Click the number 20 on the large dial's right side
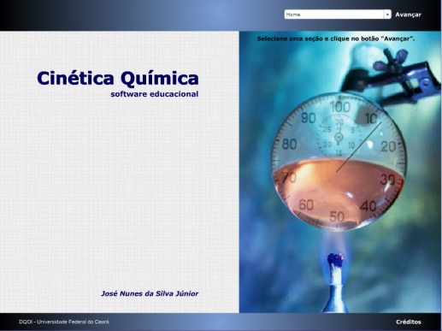This screenshot has width=442, height=331. pos(388,146)
